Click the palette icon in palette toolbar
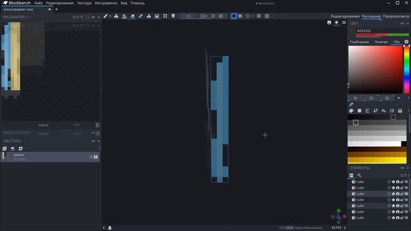The height and width of the screenshot is (231, 411). (x=351, y=111)
